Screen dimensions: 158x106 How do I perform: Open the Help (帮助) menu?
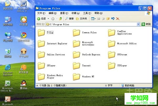98,13
